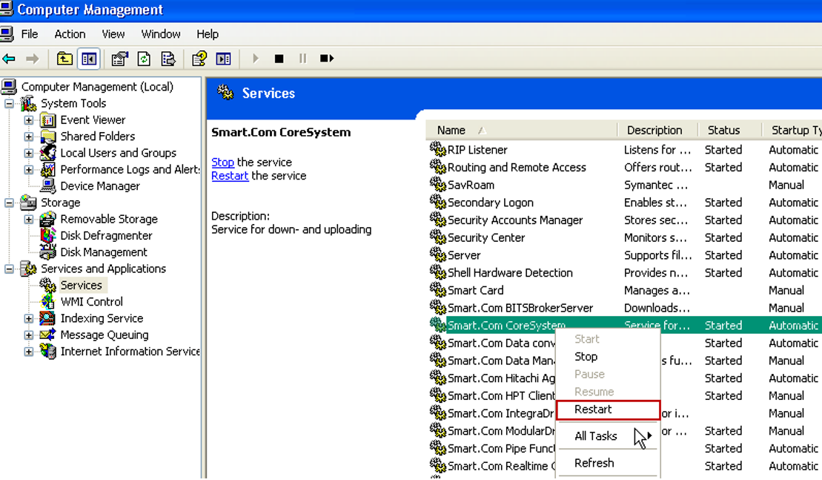Select the Disk Defragmenter icon in the tree
The height and width of the screenshot is (480, 822).
(x=48, y=235)
